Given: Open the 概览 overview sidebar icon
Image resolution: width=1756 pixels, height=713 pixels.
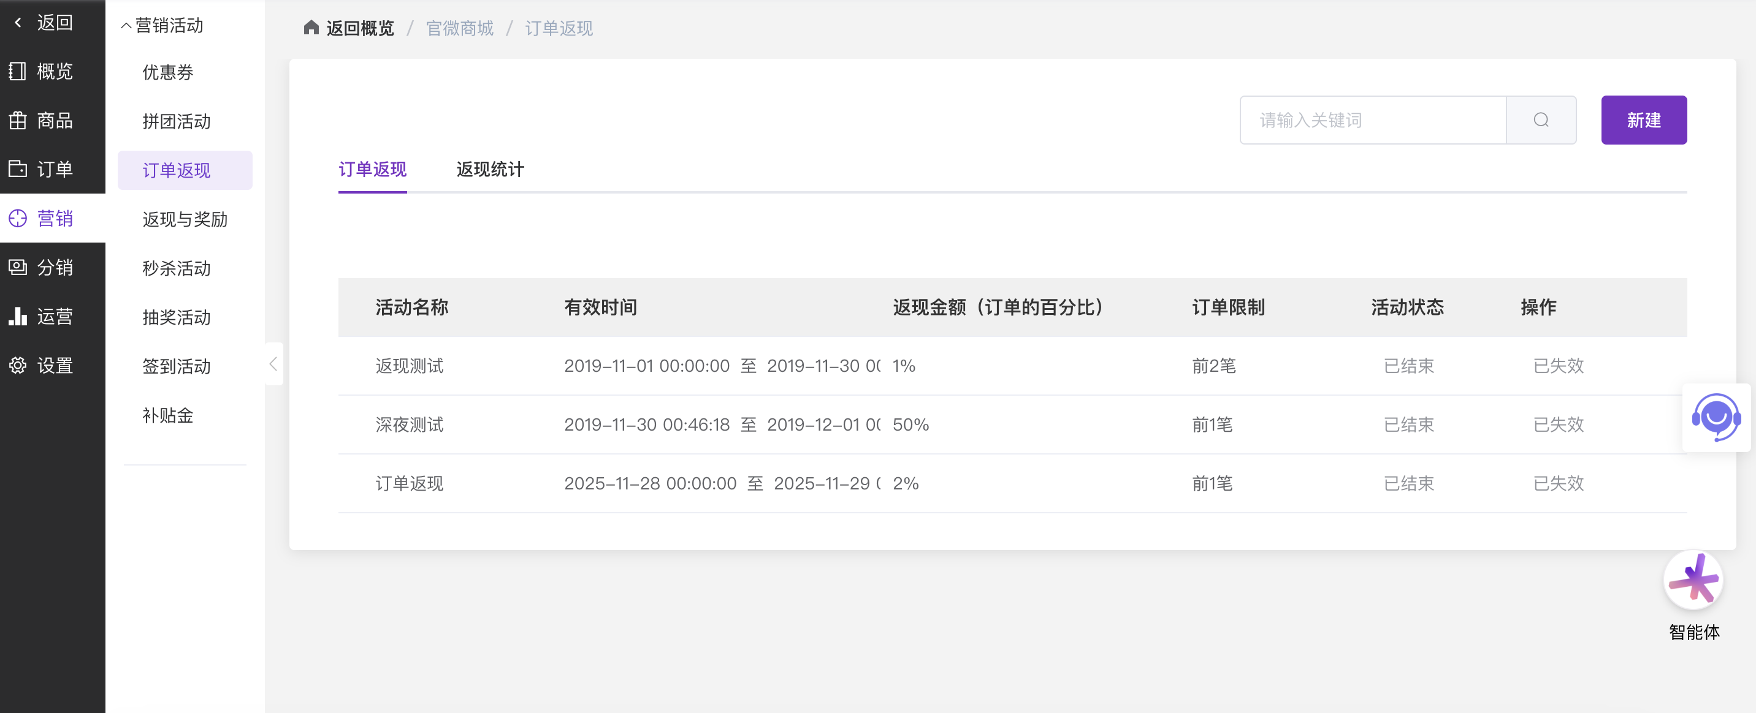Looking at the screenshot, I should (18, 72).
